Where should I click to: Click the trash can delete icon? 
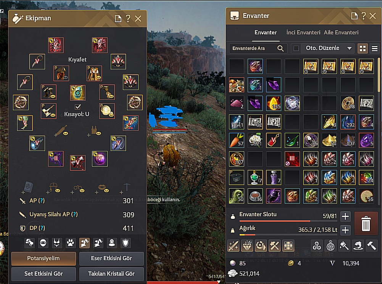tap(366, 223)
